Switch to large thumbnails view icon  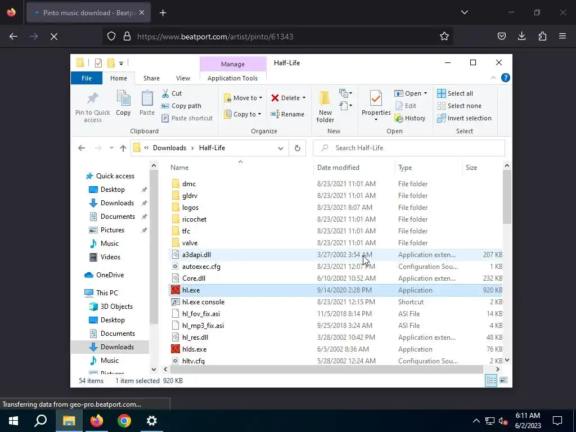coord(503,380)
